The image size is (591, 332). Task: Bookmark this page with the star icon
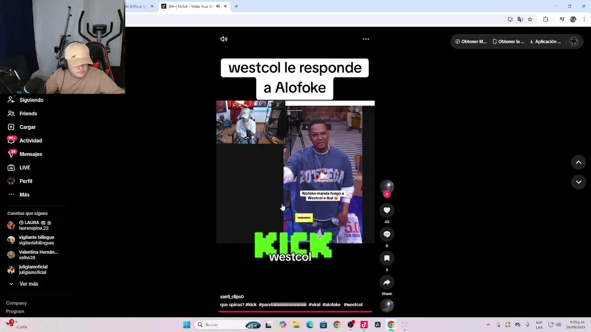pyautogui.click(x=530, y=19)
